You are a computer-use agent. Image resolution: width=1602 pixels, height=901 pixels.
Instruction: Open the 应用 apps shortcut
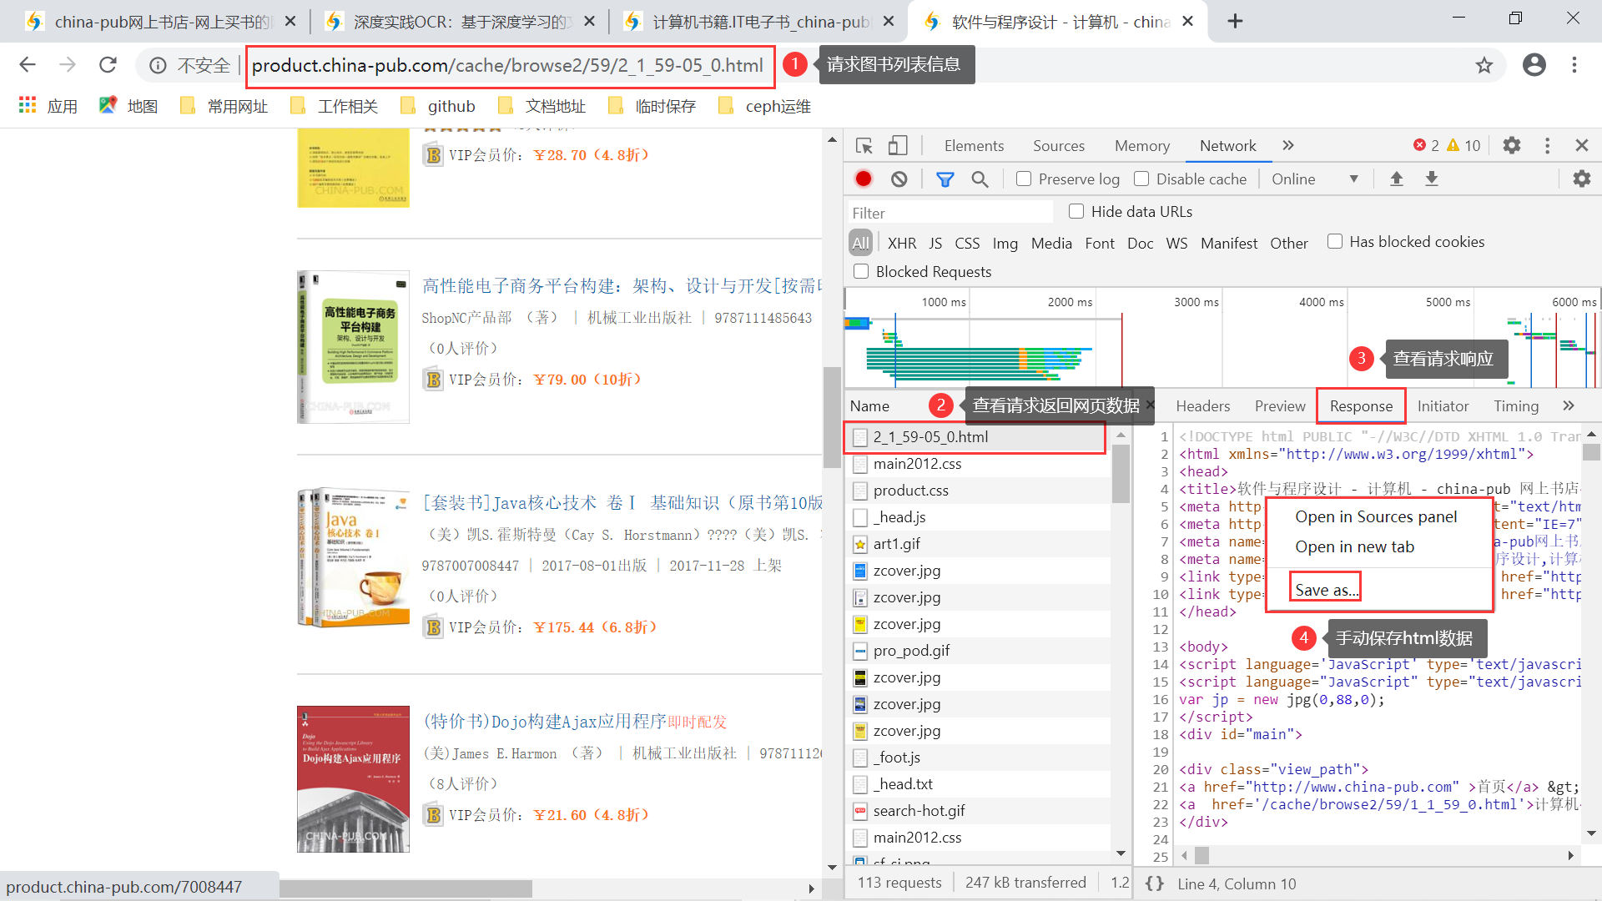coord(48,106)
